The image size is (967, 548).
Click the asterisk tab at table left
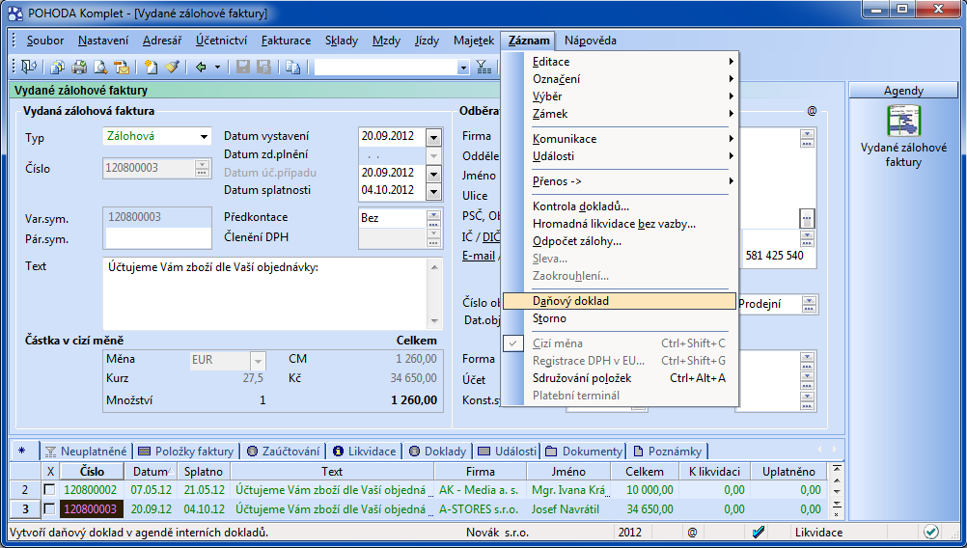pos(22,452)
